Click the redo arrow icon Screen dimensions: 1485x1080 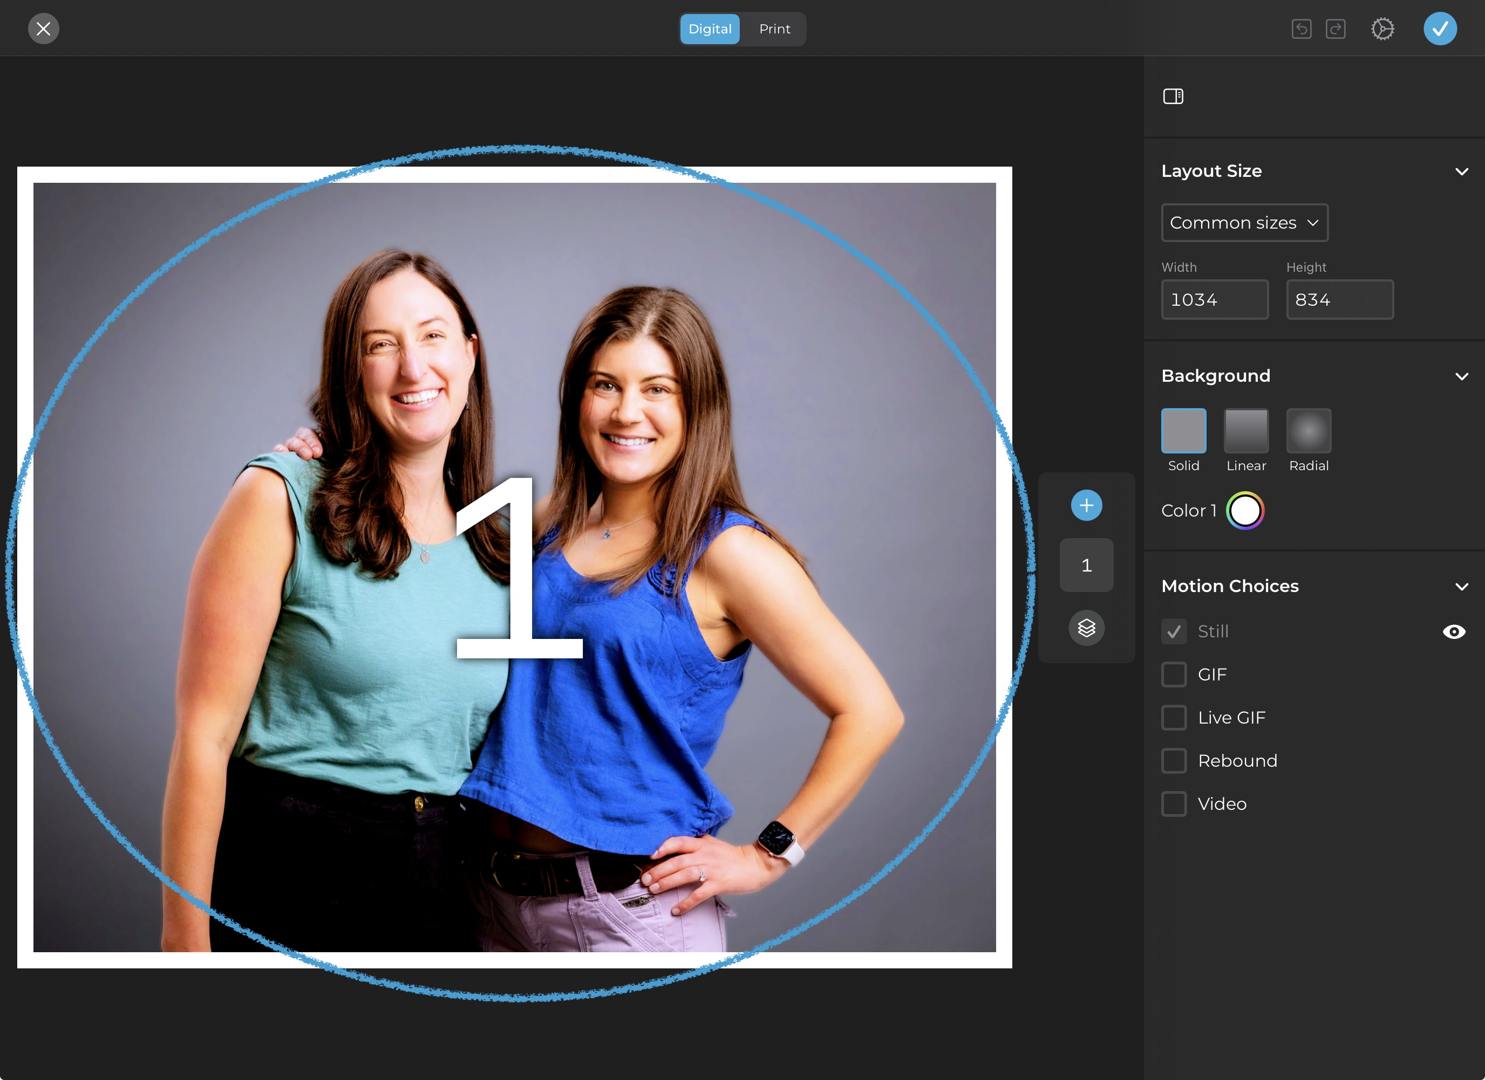coord(1335,29)
